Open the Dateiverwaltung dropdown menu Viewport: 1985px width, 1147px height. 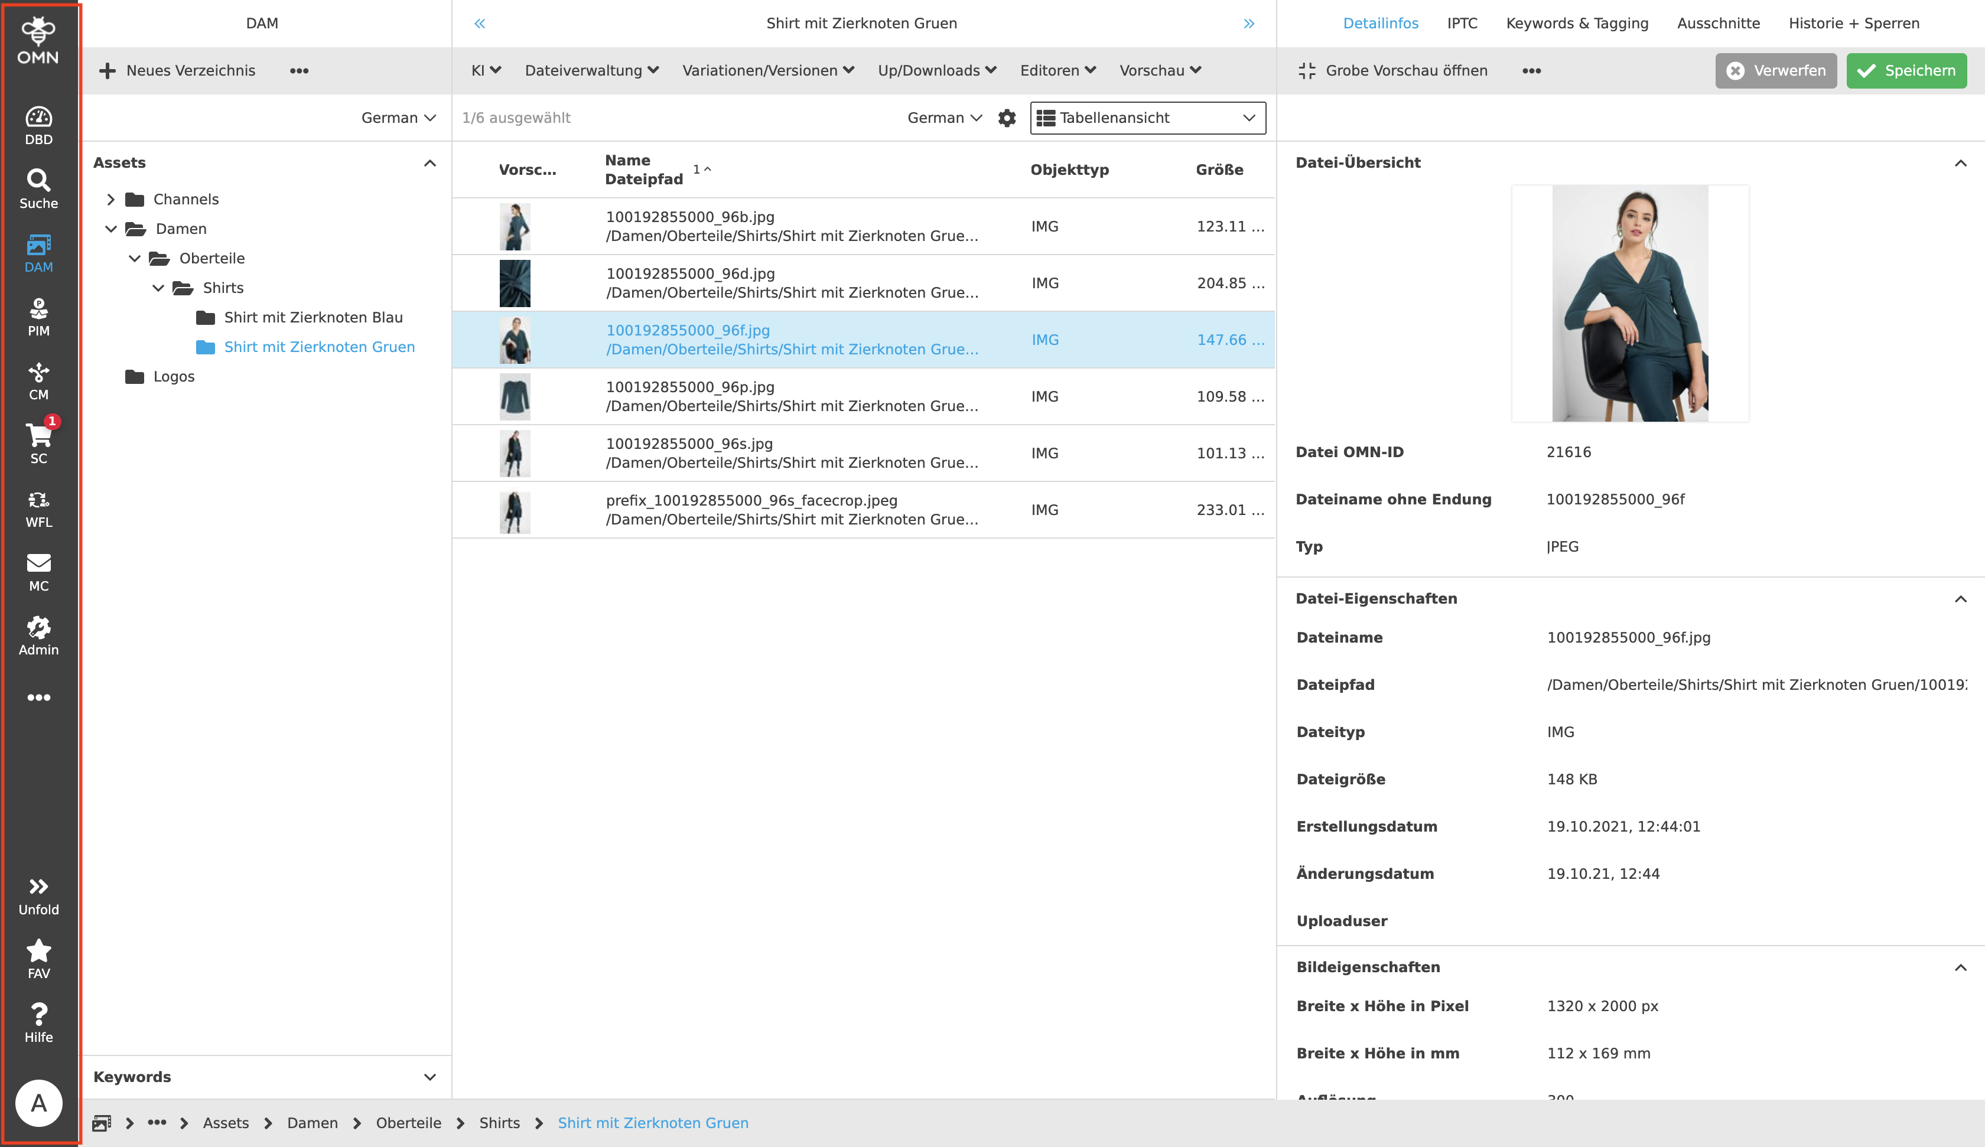tap(591, 70)
